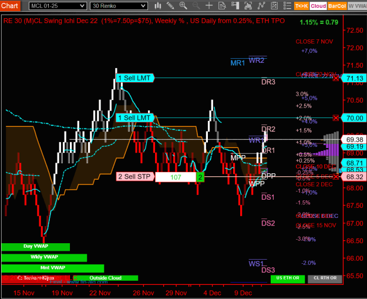Open the strategies icon
Image resolution: width=367 pixels, height=299 pixels.
tap(274, 6)
